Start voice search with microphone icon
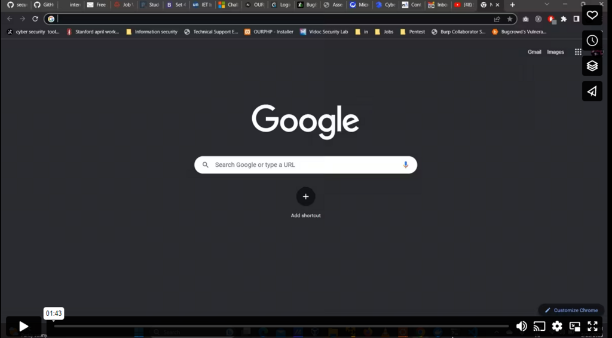The width and height of the screenshot is (612, 338). click(x=406, y=165)
